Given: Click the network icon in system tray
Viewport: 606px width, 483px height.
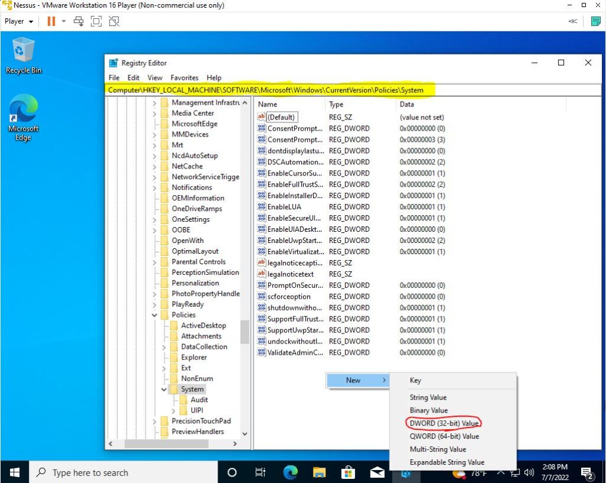Looking at the screenshot, I should click(x=515, y=472).
